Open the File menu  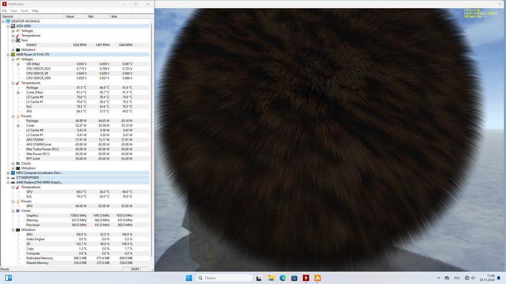point(5,11)
